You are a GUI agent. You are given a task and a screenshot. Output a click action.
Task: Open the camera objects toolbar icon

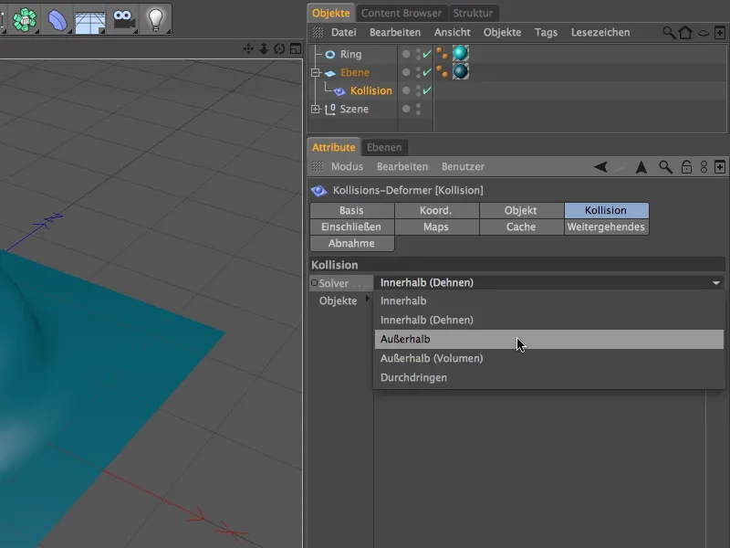tap(123, 19)
